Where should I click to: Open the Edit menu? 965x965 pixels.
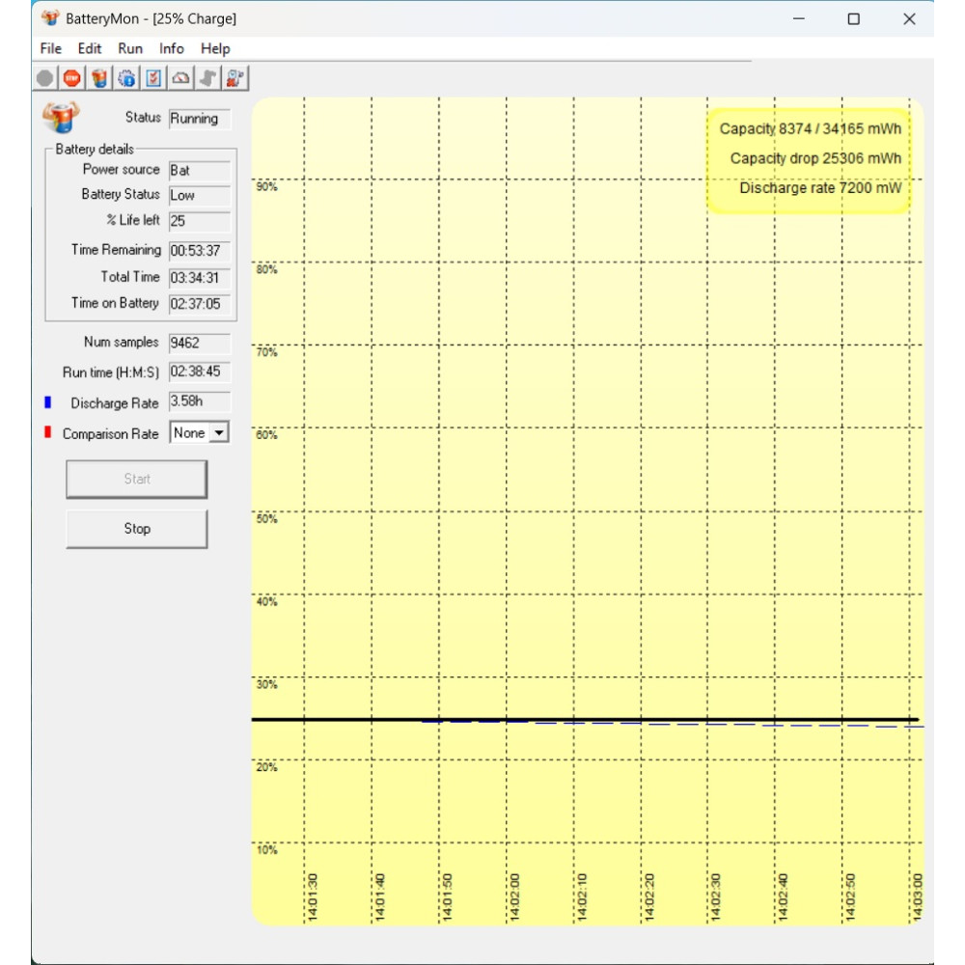90,48
